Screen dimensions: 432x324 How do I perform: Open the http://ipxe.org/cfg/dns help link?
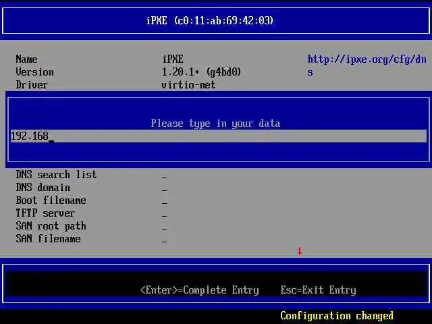(x=367, y=65)
